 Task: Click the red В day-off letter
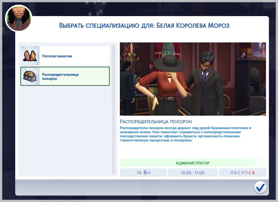tap(253, 173)
